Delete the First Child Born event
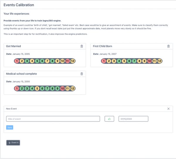176x159 pixels. [x=168, y=46]
